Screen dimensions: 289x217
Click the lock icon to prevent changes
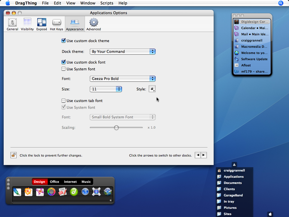(x=14, y=155)
